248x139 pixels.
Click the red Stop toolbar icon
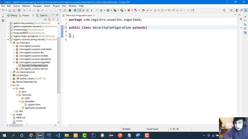pos(129,10)
